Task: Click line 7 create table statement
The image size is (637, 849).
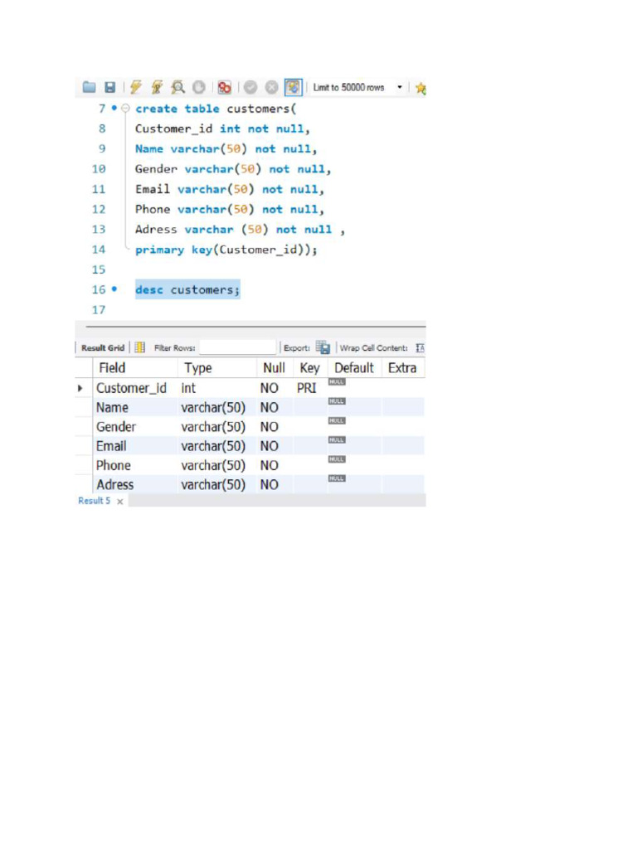Action: pyautogui.click(x=216, y=109)
